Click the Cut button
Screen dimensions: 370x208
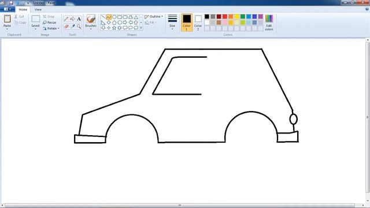point(19,17)
